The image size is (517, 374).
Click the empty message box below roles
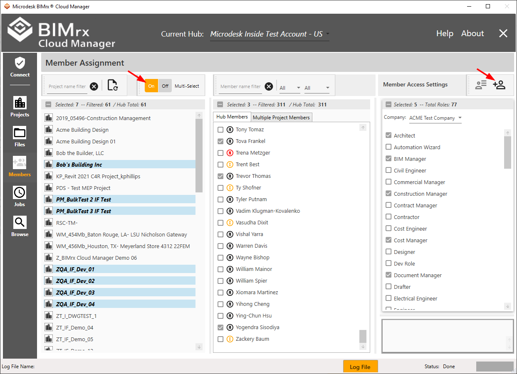pos(448,336)
